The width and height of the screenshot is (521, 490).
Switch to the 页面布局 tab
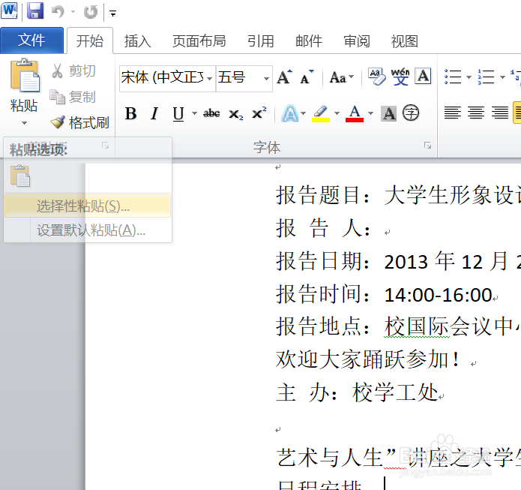tap(199, 41)
